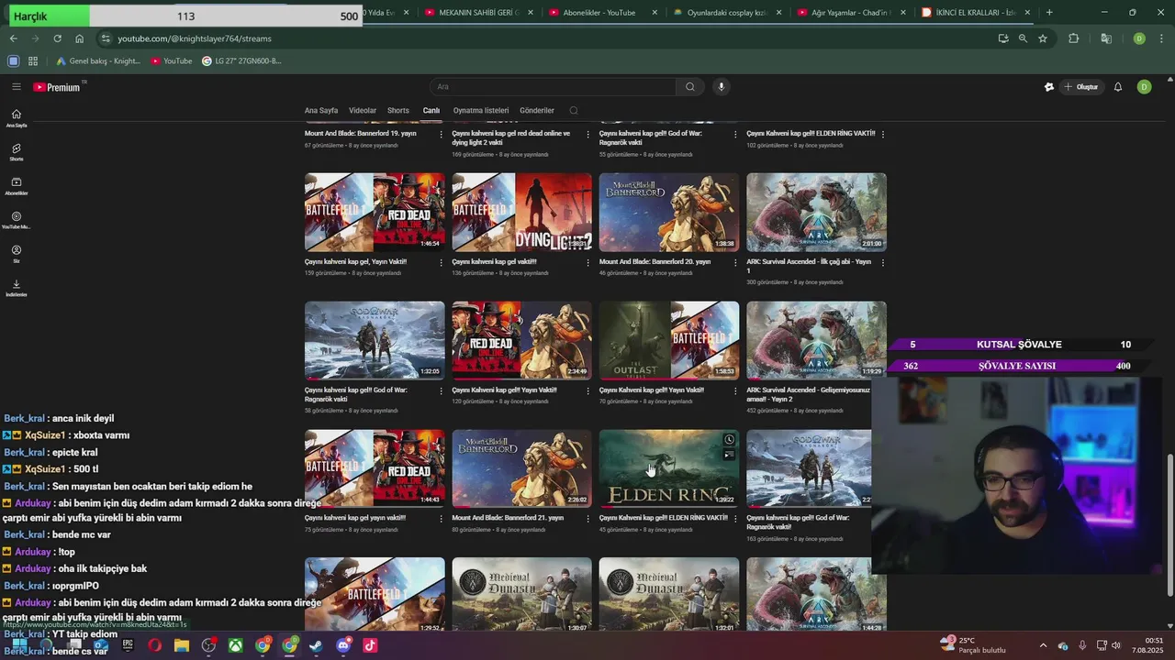Open Discord from the taskbar
1175x660 pixels.
point(343,645)
